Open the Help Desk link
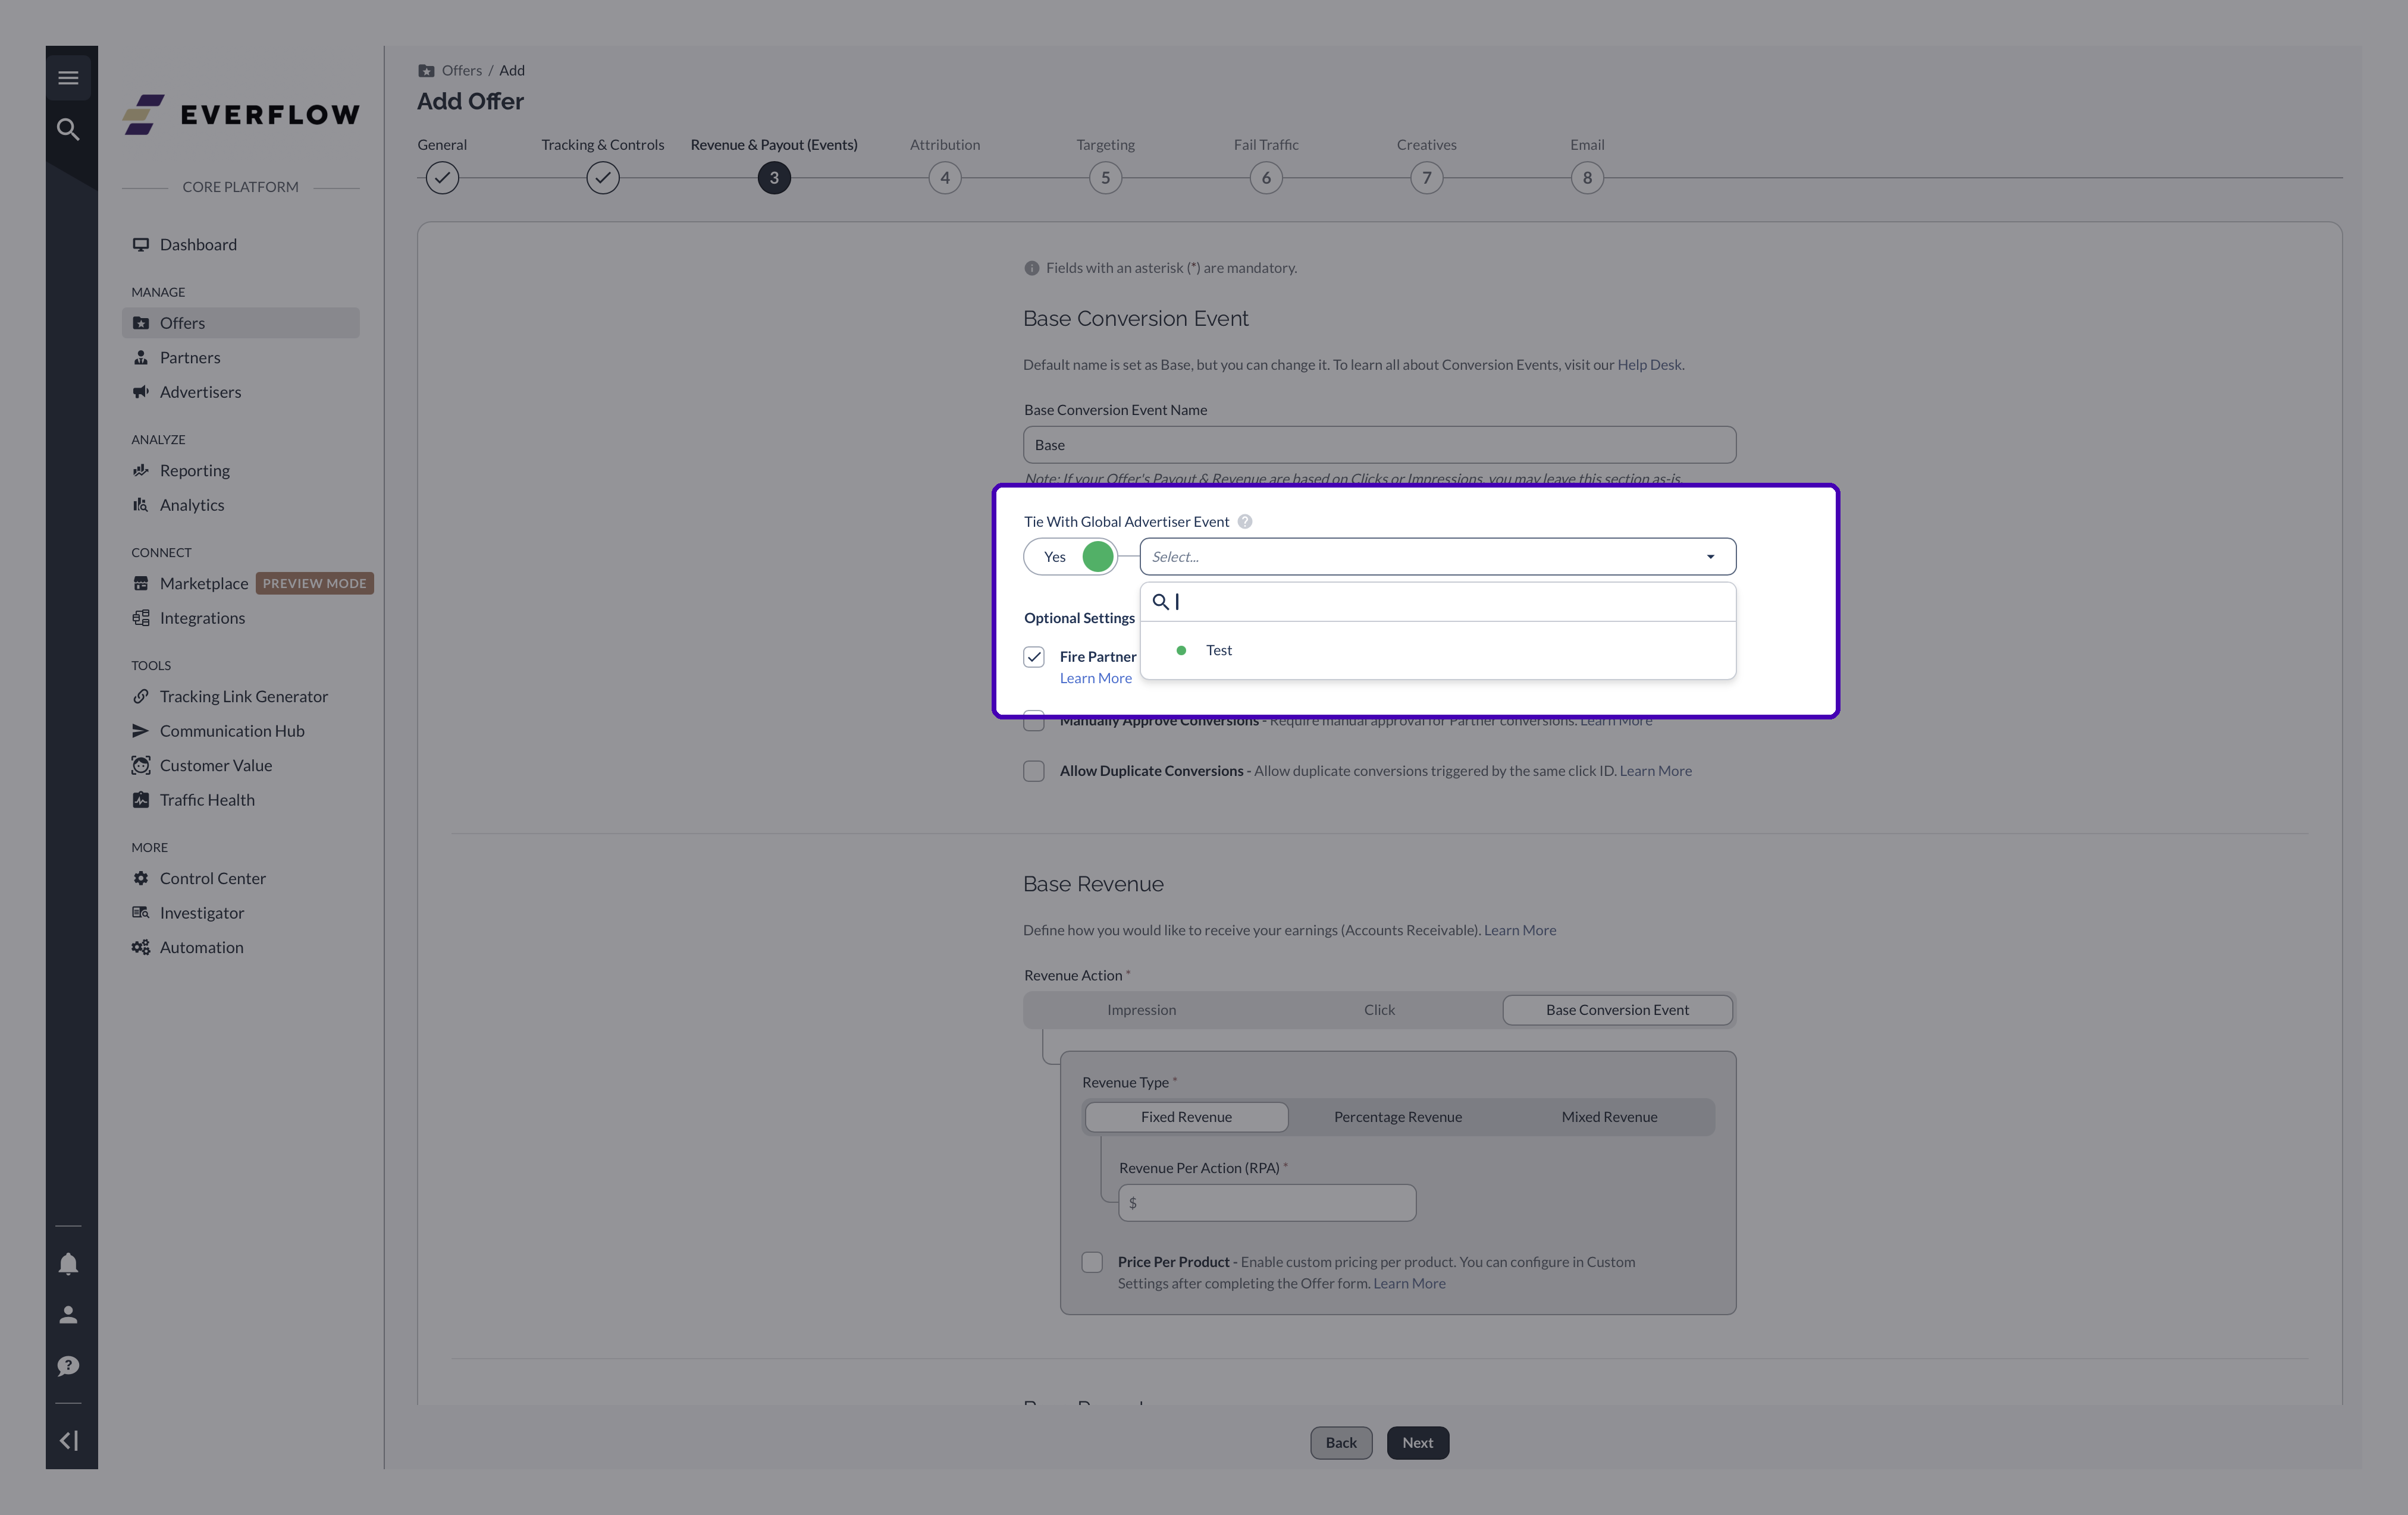The width and height of the screenshot is (2408, 1515). coord(1649,364)
